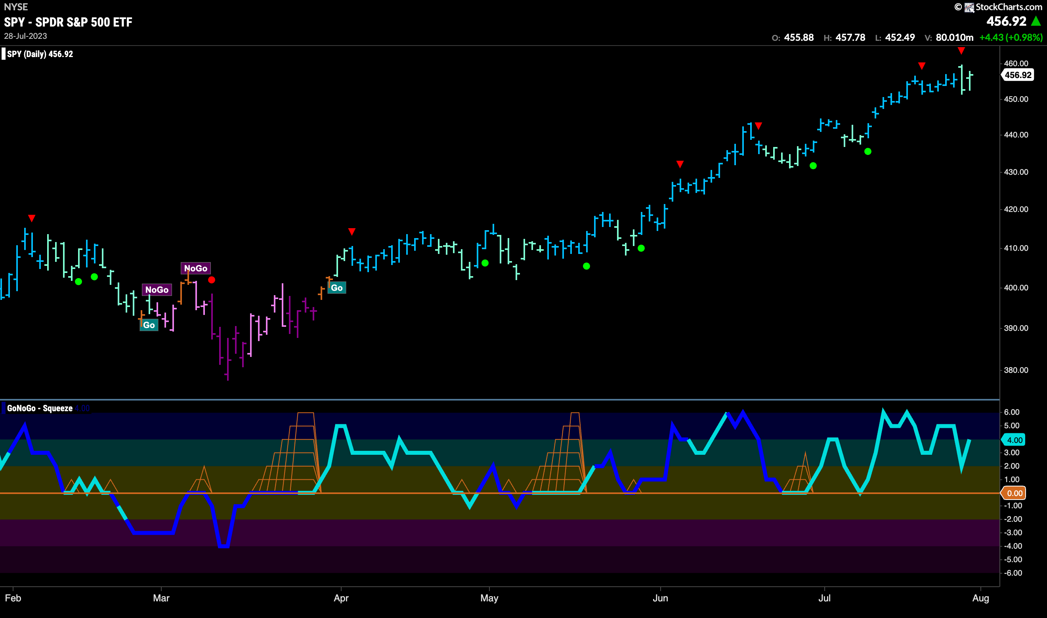The width and height of the screenshot is (1047, 618).
Task: Click the 380.00 price axis label
Action: click(1016, 370)
